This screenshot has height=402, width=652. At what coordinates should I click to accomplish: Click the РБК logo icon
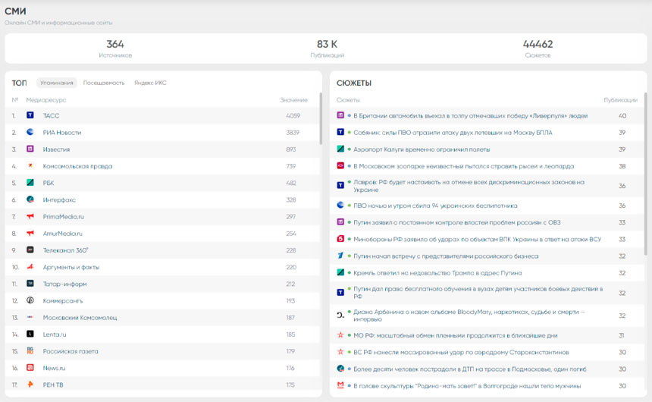30,183
